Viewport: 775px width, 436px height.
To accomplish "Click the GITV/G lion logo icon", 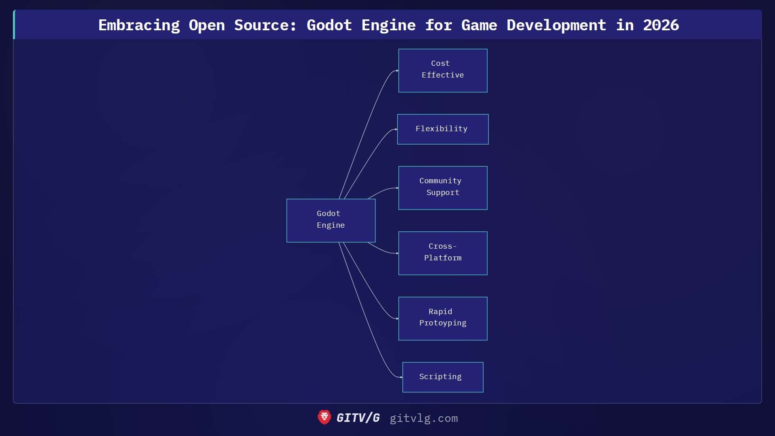I will [324, 418].
